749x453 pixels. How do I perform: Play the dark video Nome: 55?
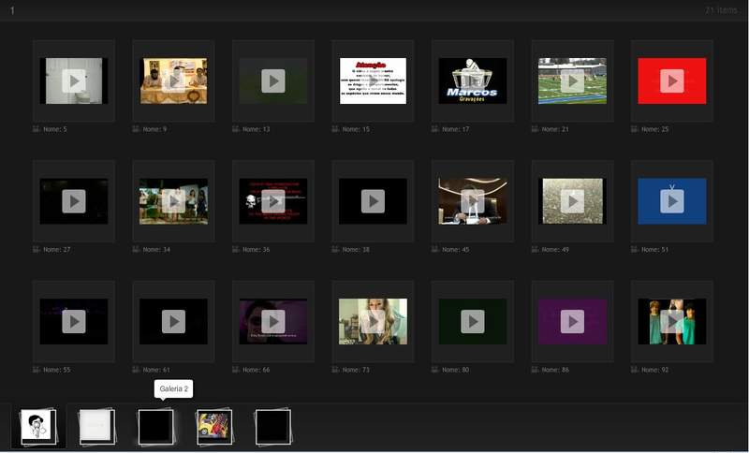pyautogui.click(x=74, y=322)
